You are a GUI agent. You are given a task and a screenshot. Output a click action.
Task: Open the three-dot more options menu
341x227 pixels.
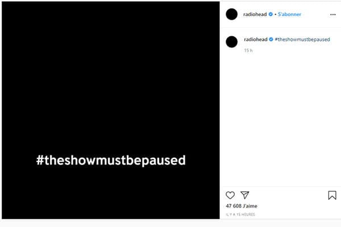point(332,15)
